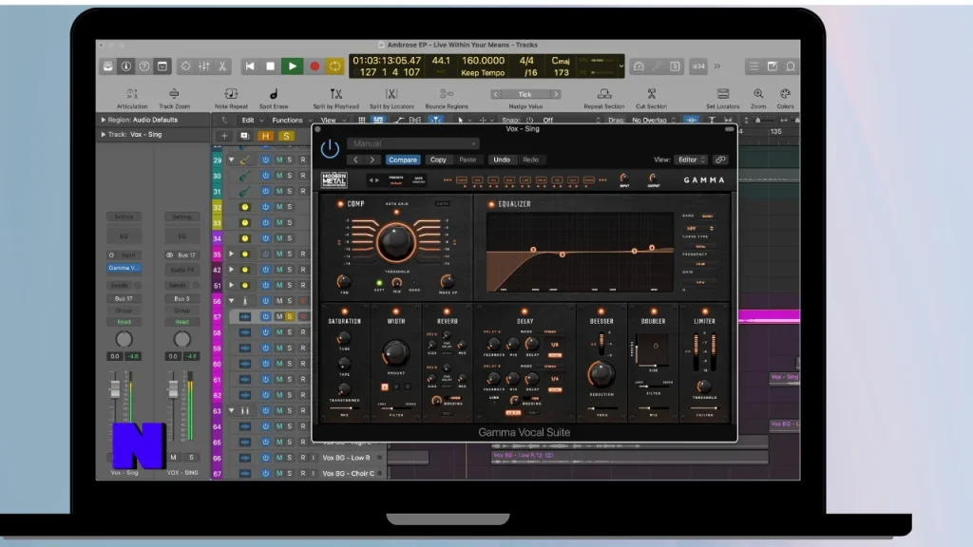Click Cut Section toolbar icon
The image size is (973, 547).
(x=652, y=94)
